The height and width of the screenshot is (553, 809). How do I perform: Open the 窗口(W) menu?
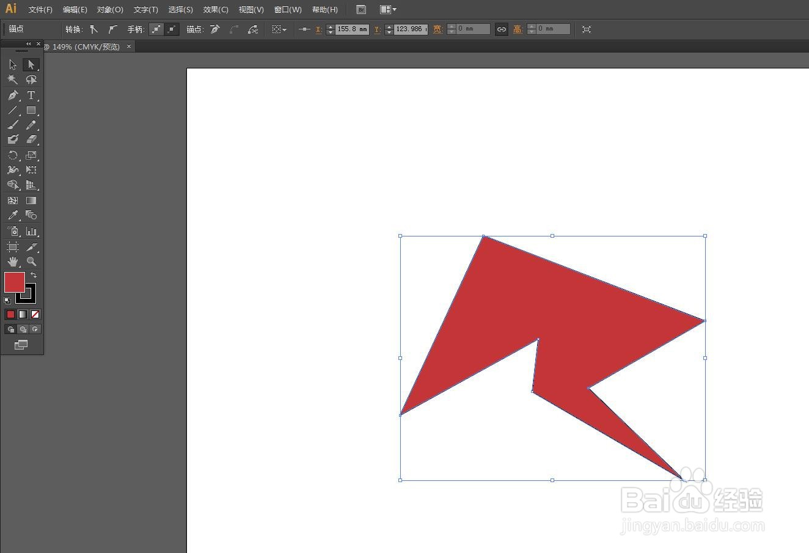click(288, 10)
